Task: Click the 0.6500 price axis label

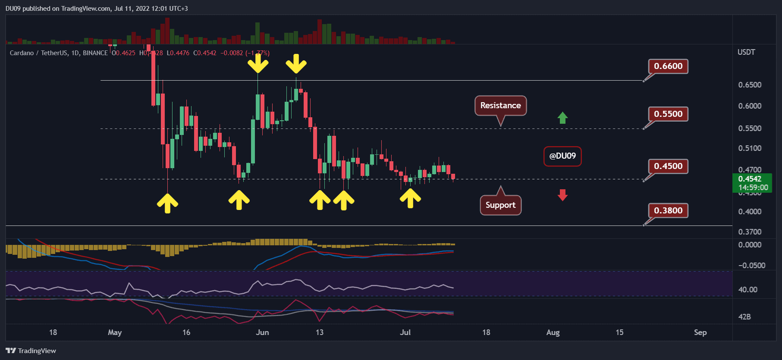Action: coord(750,85)
